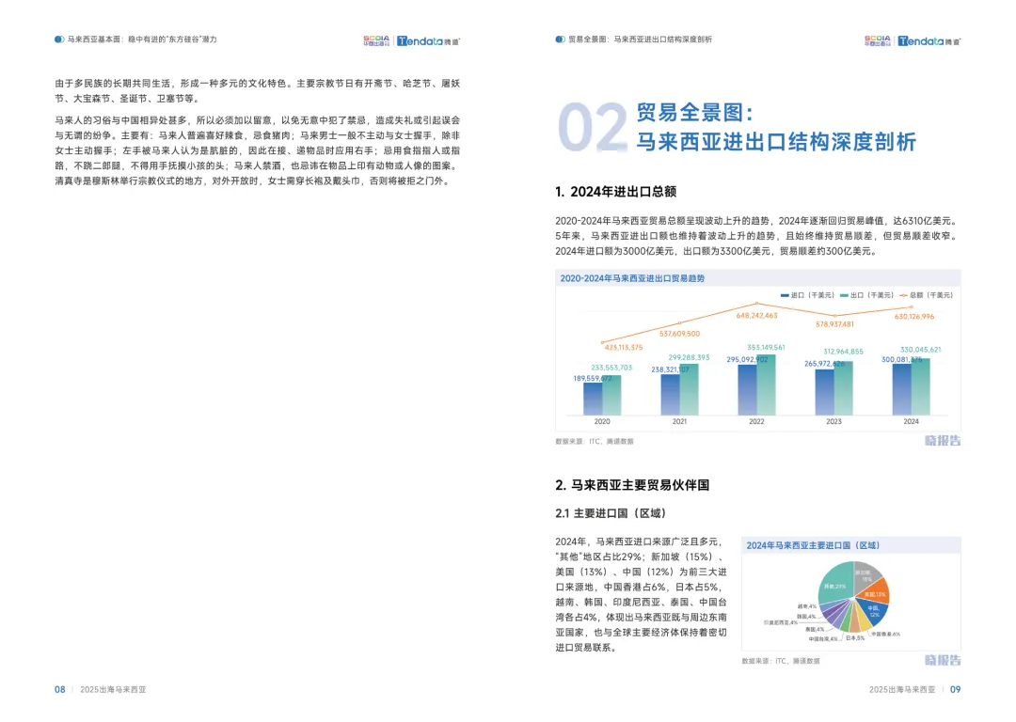Click the blue 中国 12% pie slice
The height and width of the screenshot is (722, 1016).
[x=873, y=611]
